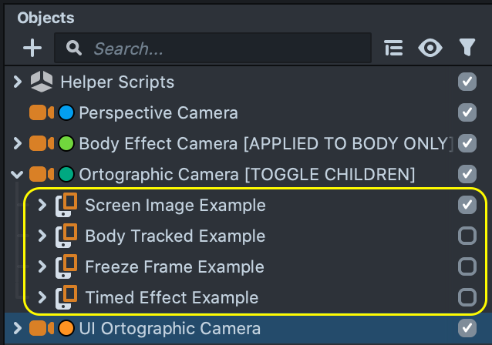The height and width of the screenshot is (345, 492).
Task: Click the Search input field
Action: [x=224, y=49]
